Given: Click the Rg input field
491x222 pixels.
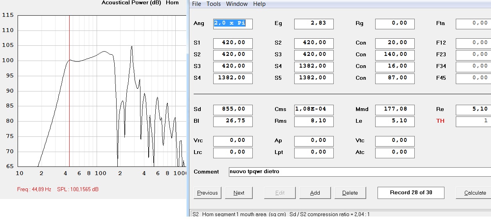Looking at the screenshot, I should point(395,23).
